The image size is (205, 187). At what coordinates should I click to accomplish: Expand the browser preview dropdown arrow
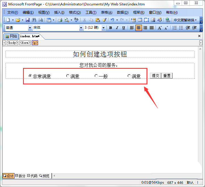coord(71,20)
